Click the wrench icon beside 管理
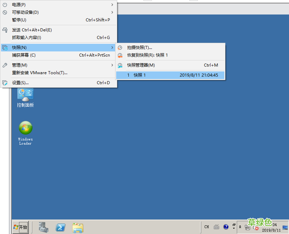289x234 pixels. pos(4,65)
